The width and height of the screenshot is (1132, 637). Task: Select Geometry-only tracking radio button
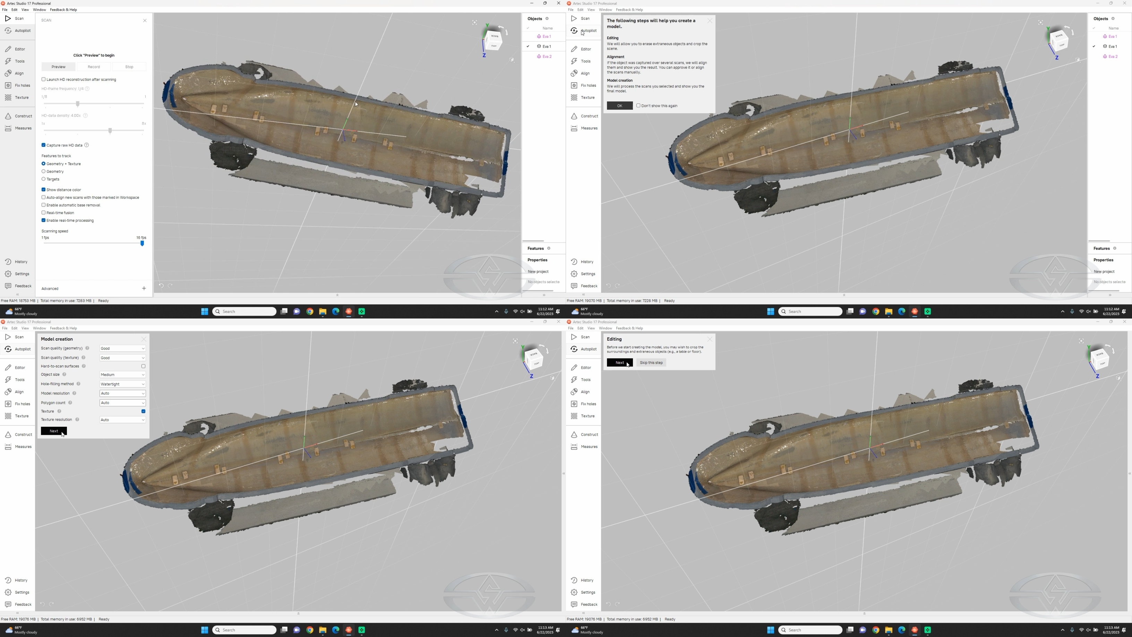point(43,171)
